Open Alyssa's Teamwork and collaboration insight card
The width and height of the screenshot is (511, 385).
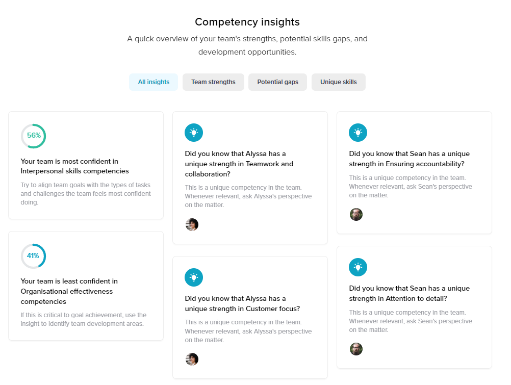click(250, 177)
